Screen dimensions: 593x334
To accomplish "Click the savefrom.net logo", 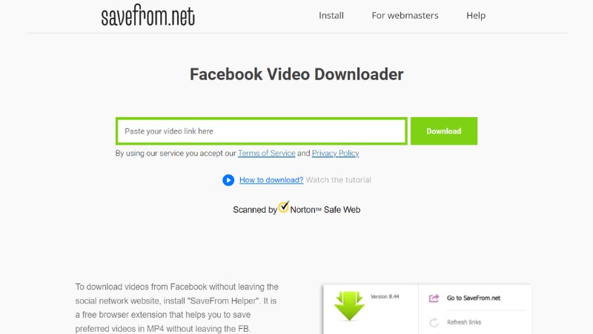I will pyautogui.click(x=148, y=16).
